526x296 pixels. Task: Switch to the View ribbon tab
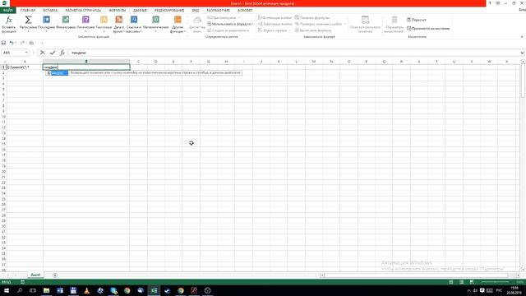tap(196, 11)
